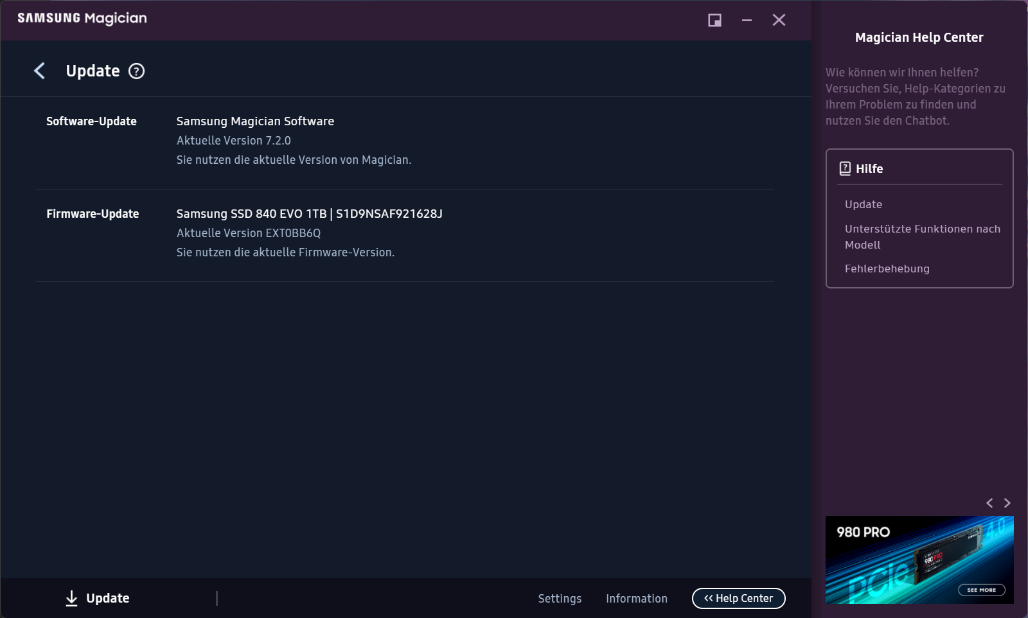Open Information in the bottom bar
Image resolution: width=1028 pixels, height=618 pixels.
pos(637,599)
